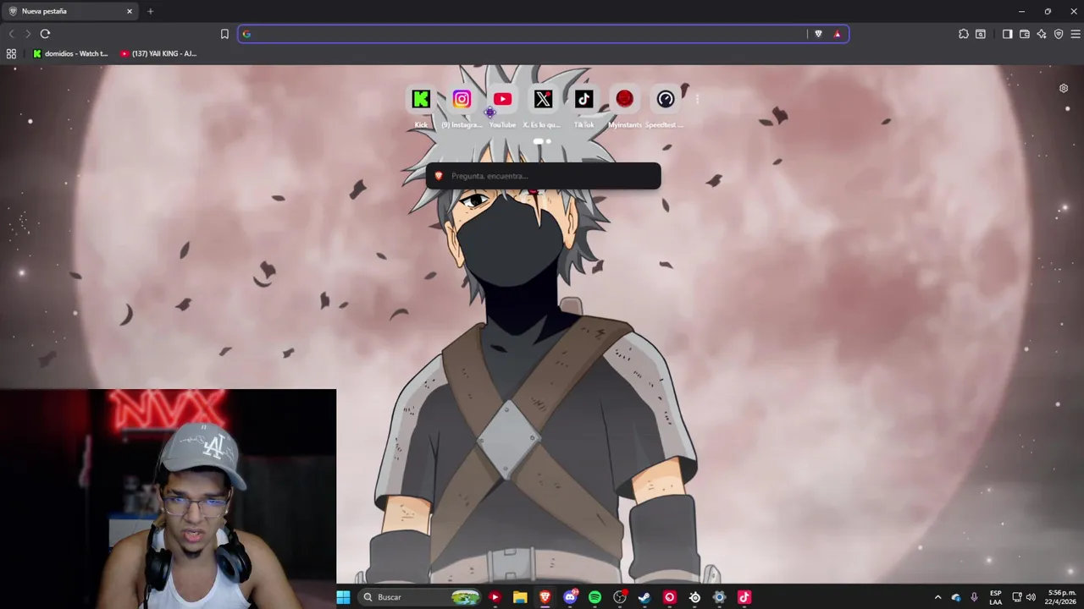Image resolution: width=1084 pixels, height=609 pixels.
Task: Open the Brave VPN shield icon
Action: [x=1059, y=34]
